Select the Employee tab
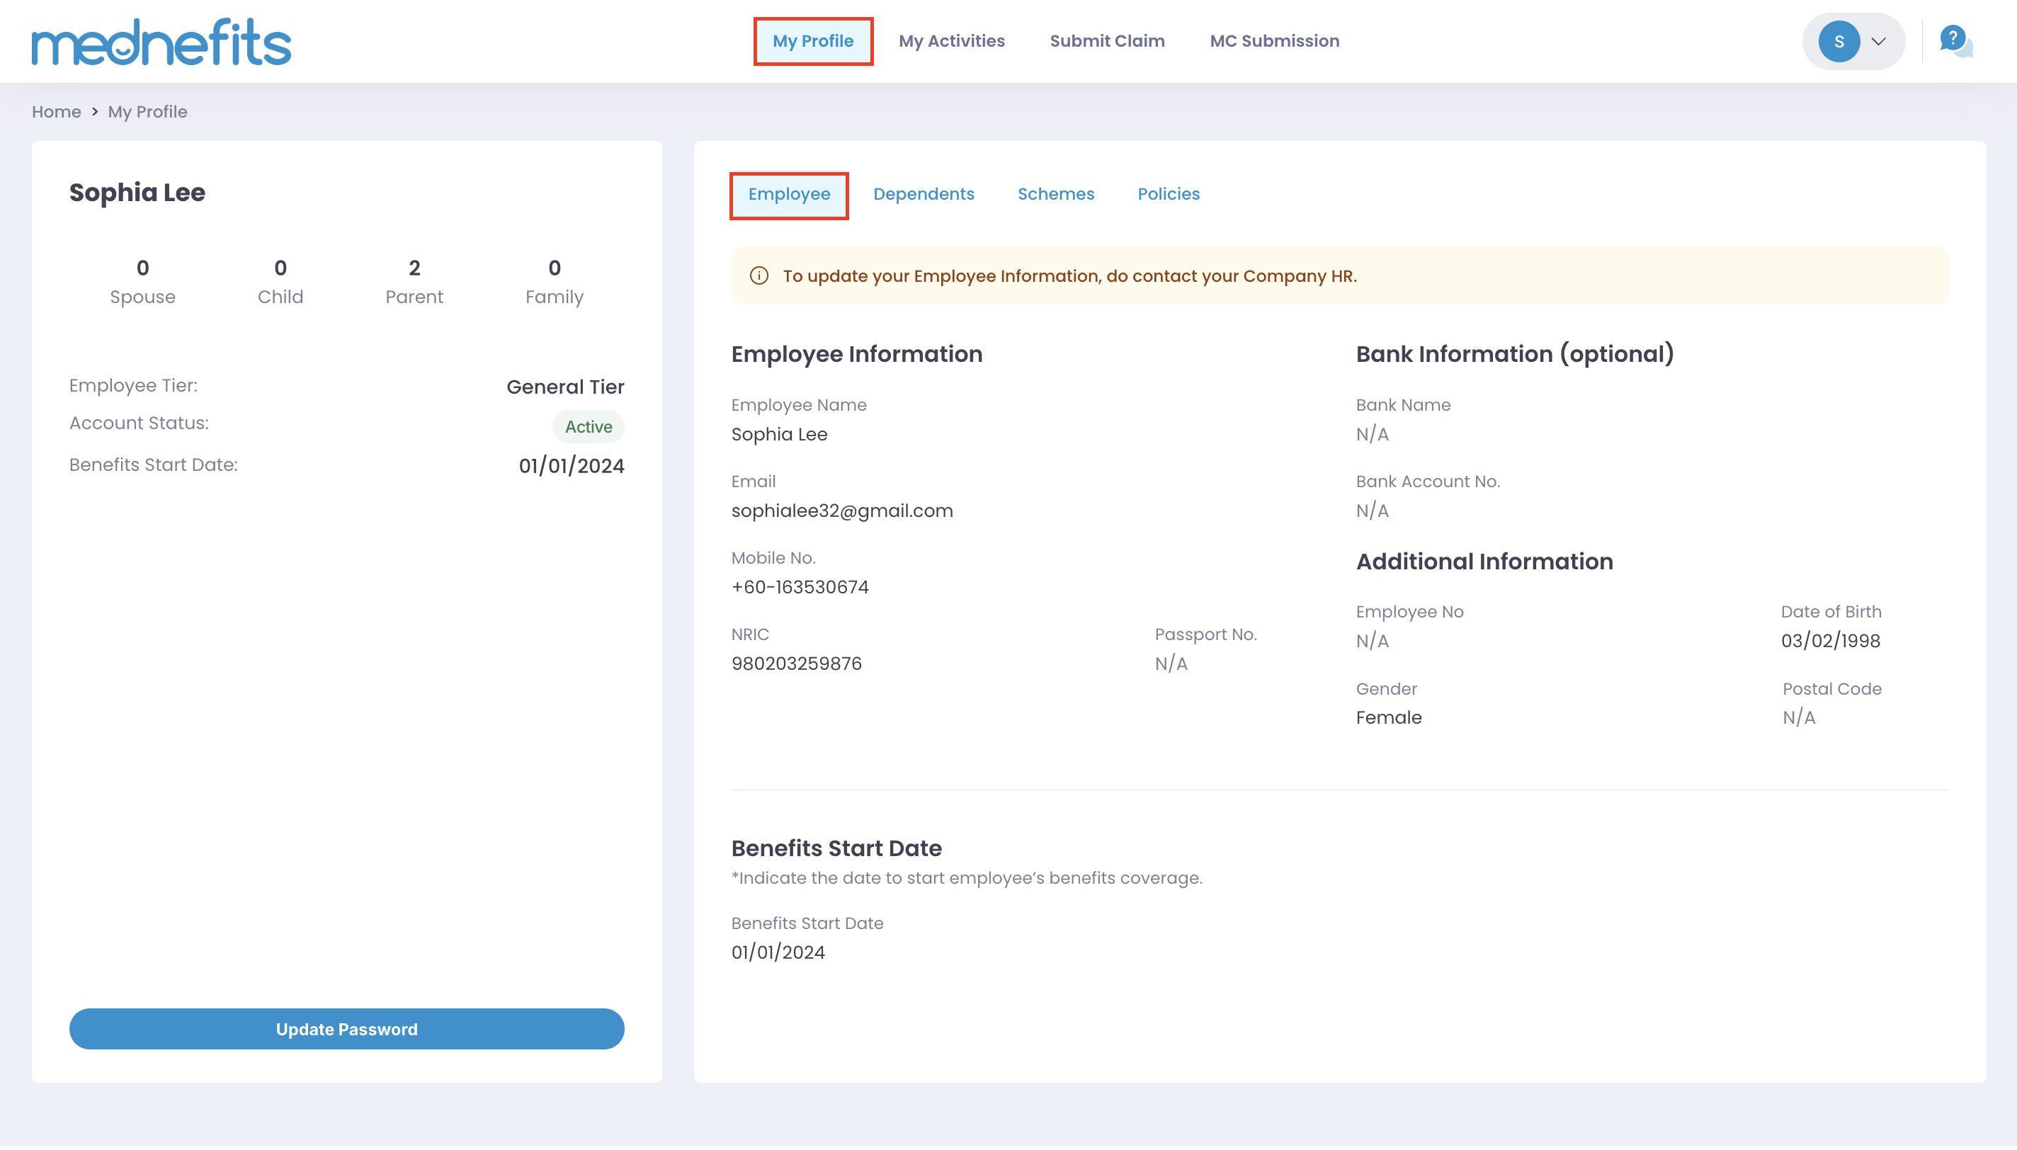 click(x=789, y=194)
